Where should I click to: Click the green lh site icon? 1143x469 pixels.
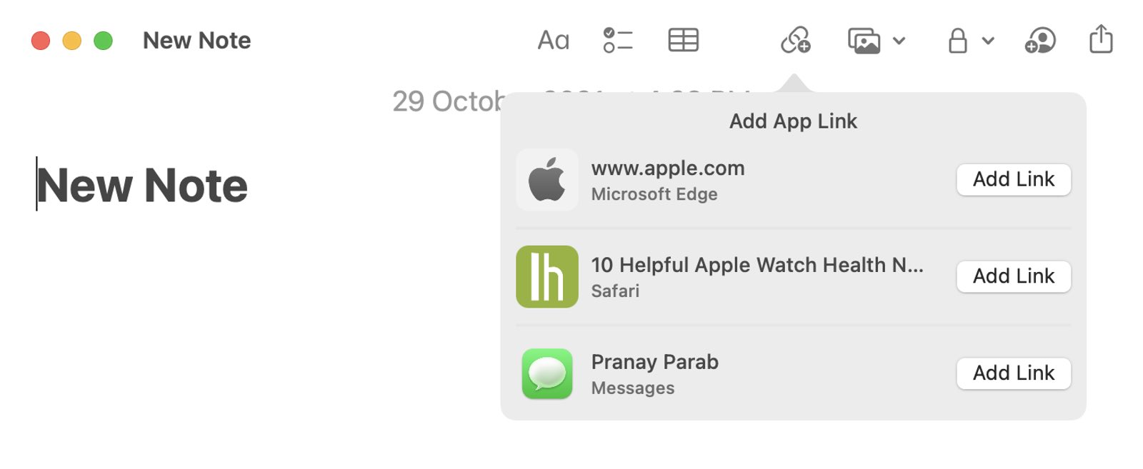click(547, 276)
